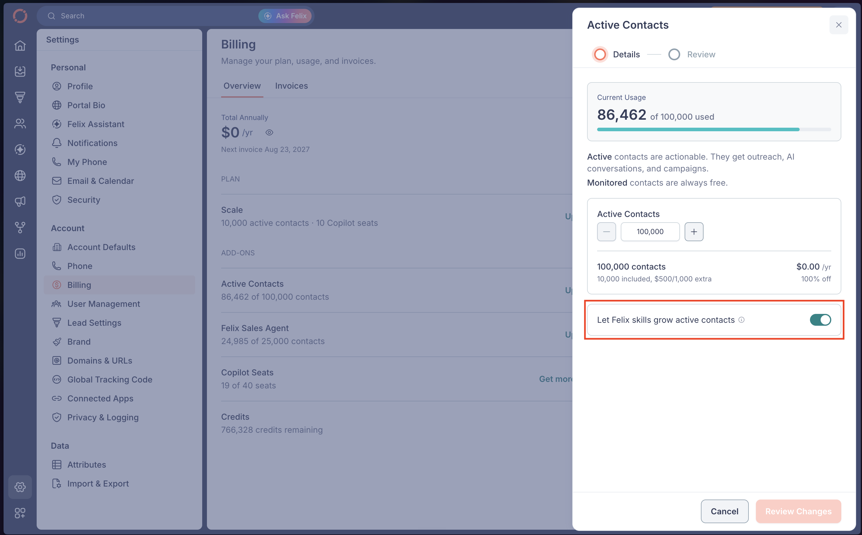This screenshot has height=535, width=862.
Task: Open the reports chart icon in sidebar
Action: [x=20, y=254]
